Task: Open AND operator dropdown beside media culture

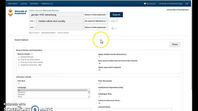Action: click(x=32, y=21)
